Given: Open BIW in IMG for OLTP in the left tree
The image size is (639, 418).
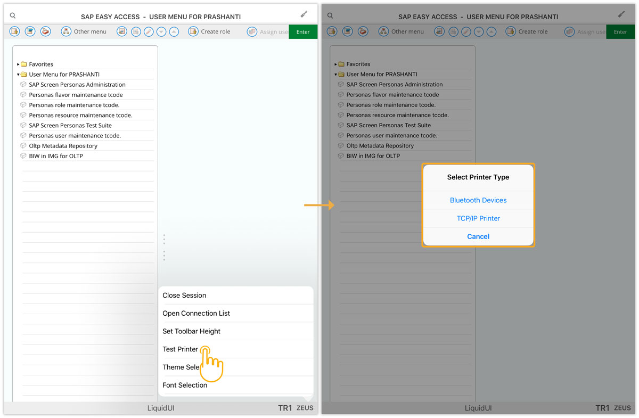Looking at the screenshot, I should click(x=56, y=156).
